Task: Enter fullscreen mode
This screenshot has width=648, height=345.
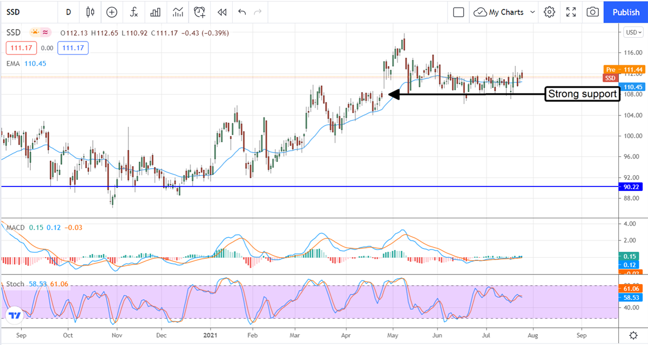Action: pyautogui.click(x=571, y=12)
